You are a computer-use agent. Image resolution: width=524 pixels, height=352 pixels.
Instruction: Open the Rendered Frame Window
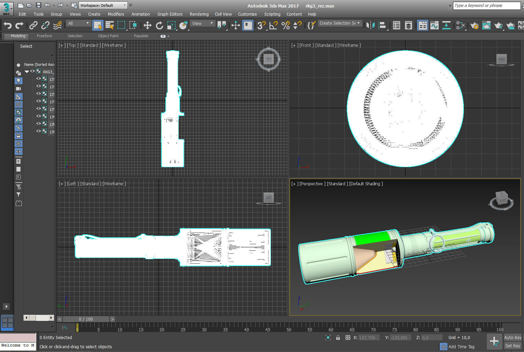tap(486, 25)
